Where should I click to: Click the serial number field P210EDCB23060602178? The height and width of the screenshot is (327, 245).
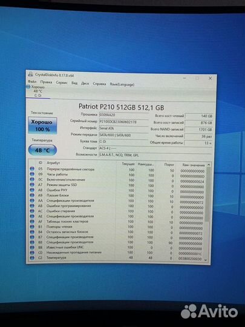123,122
